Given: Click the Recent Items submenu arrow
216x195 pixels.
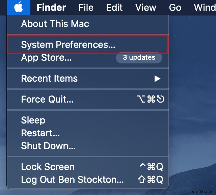Looking at the screenshot, I should [x=157, y=79].
